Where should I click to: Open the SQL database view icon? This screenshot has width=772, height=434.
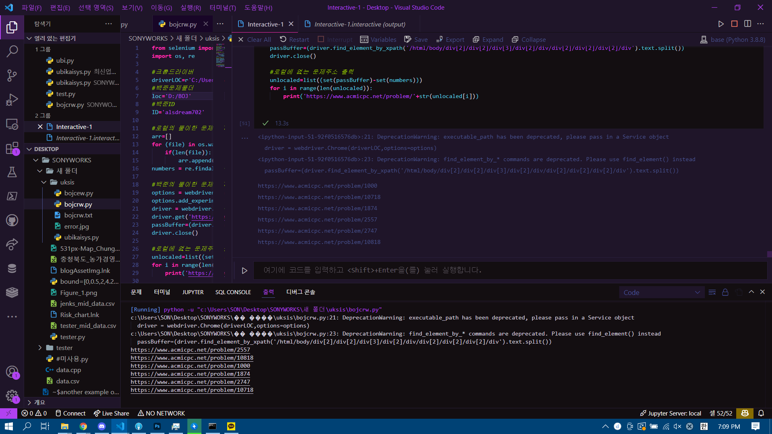pos(12,268)
